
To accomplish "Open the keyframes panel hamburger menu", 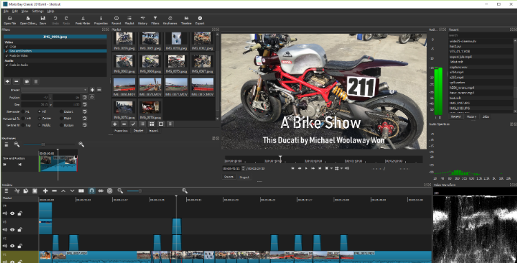I will pyautogui.click(x=6, y=144).
